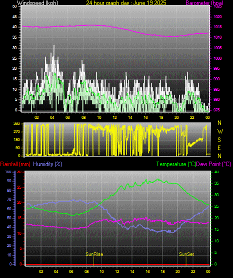The height and width of the screenshot is (278, 233).
Task: Click the 25 rainfall axis value
Action: coord(19,187)
